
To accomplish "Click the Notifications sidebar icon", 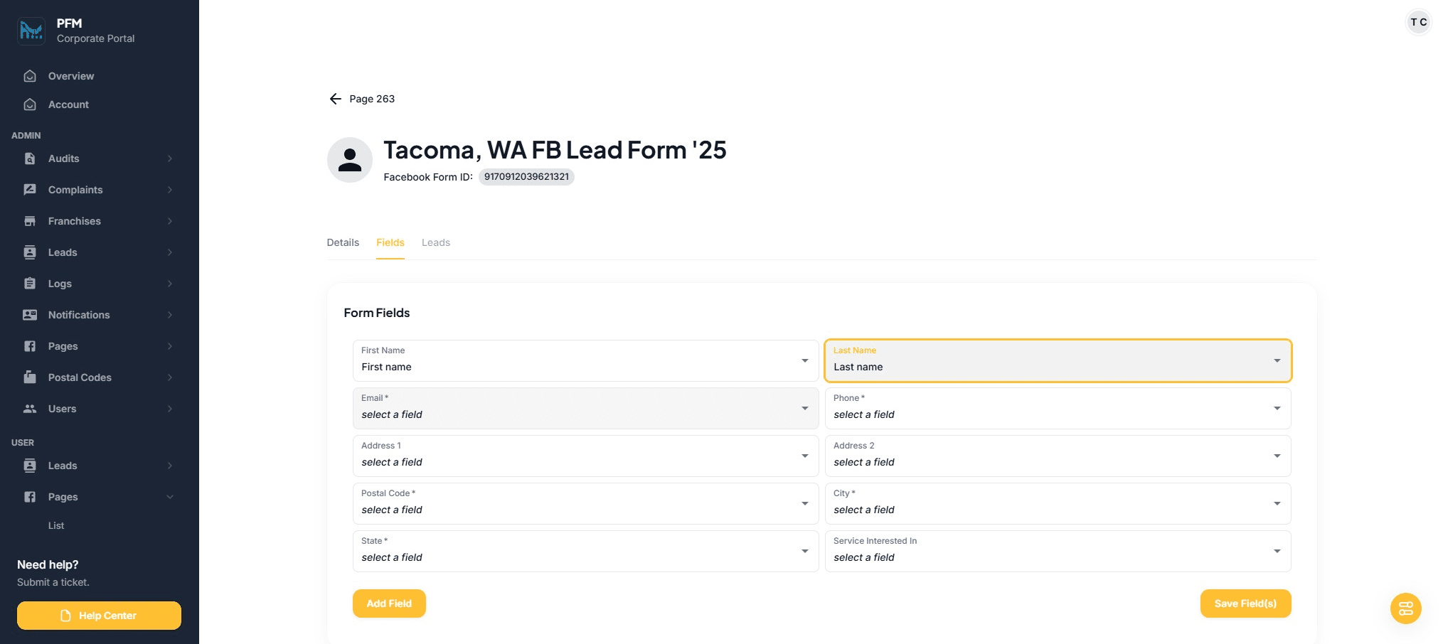I will point(30,315).
